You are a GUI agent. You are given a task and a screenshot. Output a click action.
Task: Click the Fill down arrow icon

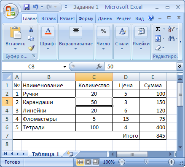(x=158, y=39)
